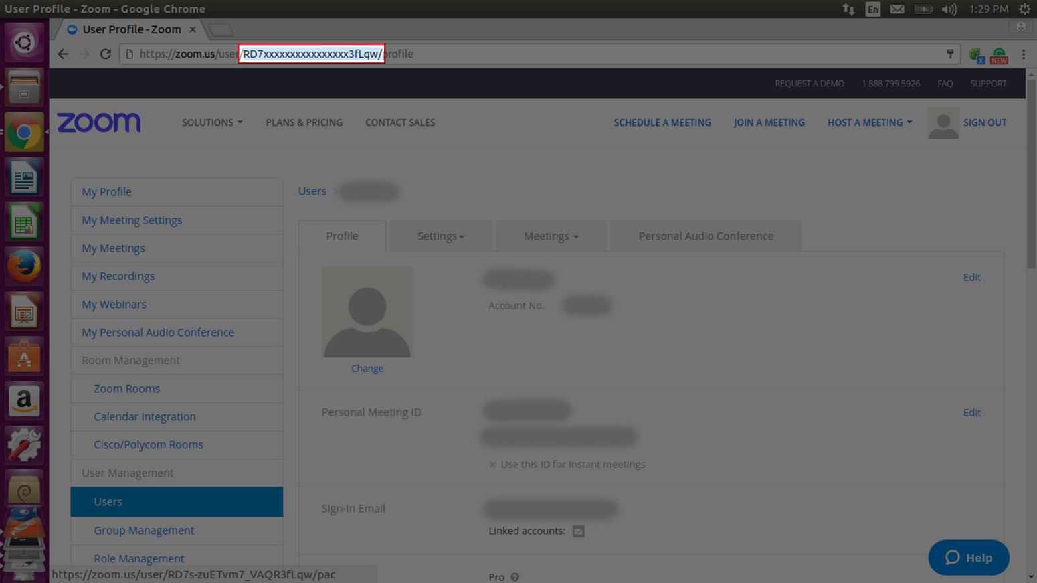The image size is (1037, 583).
Task: Open a new browser tab
Action: (220, 30)
